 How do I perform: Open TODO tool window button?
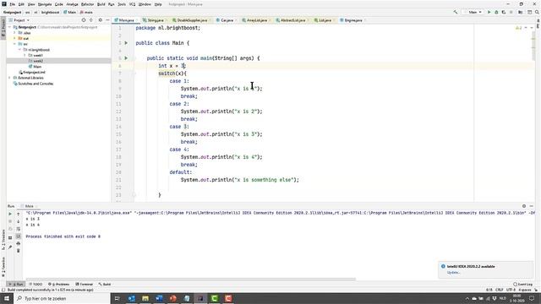pyautogui.click(x=36, y=285)
